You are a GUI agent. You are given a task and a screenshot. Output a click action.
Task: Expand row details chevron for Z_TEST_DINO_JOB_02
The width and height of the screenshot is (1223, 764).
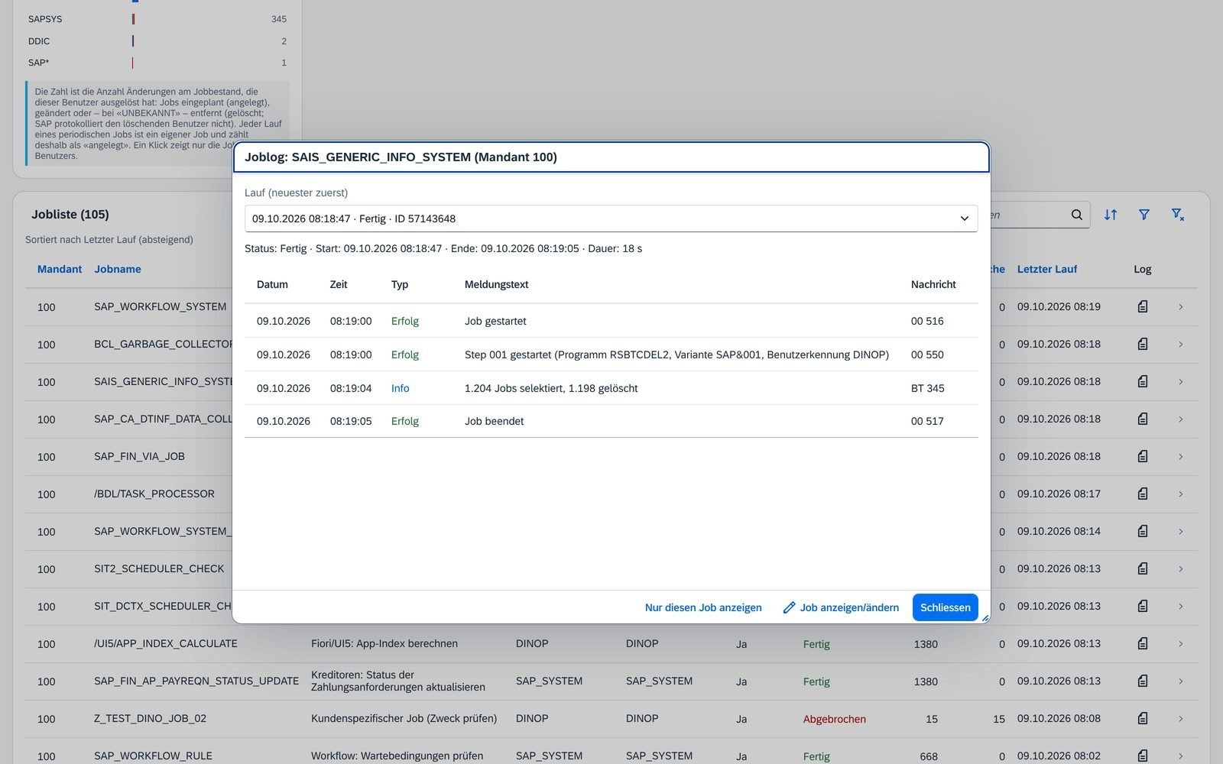pyautogui.click(x=1181, y=718)
